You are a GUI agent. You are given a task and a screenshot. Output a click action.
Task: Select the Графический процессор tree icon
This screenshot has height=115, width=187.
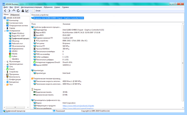pyautogui.click(x=10, y=38)
